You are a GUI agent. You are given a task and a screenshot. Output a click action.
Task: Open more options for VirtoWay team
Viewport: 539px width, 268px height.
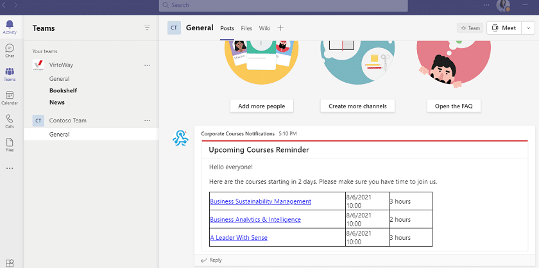pyautogui.click(x=147, y=65)
